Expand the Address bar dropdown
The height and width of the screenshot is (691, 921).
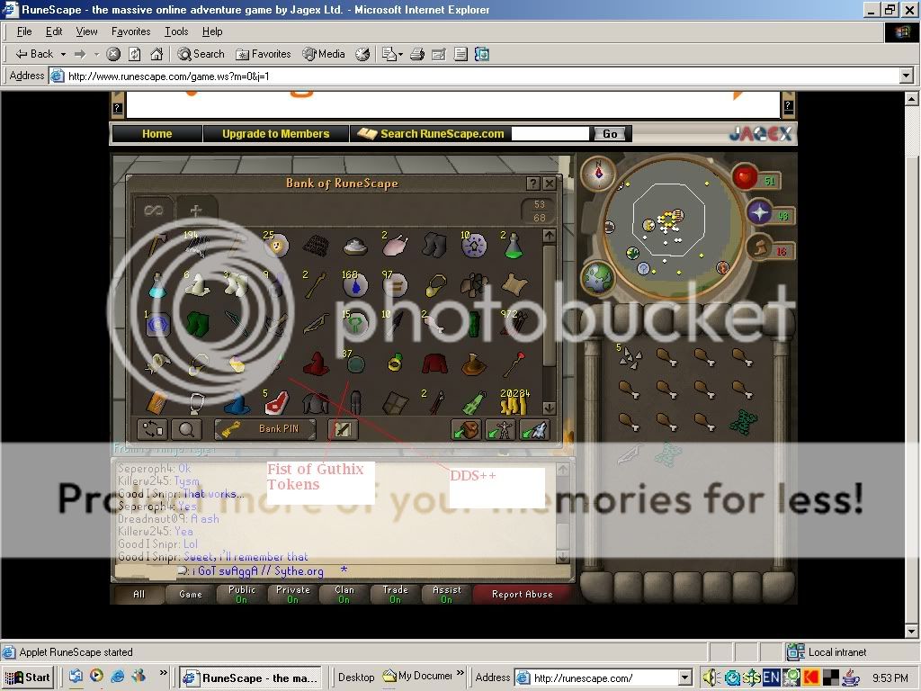(x=907, y=76)
